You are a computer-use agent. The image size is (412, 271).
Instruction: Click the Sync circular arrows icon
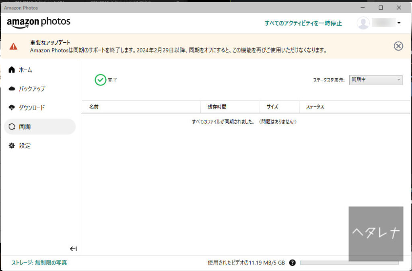pyautogui.click(x=12, y=127)
